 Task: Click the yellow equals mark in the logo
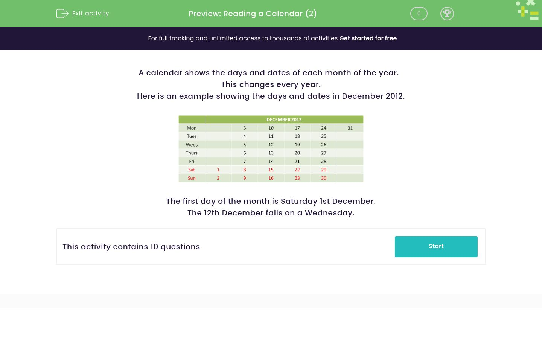[534, 13]
